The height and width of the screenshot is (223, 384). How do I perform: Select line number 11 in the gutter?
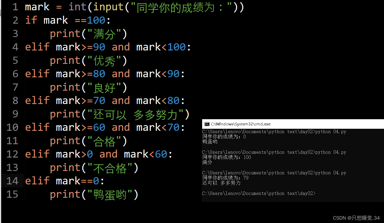(x=12, y=141)
